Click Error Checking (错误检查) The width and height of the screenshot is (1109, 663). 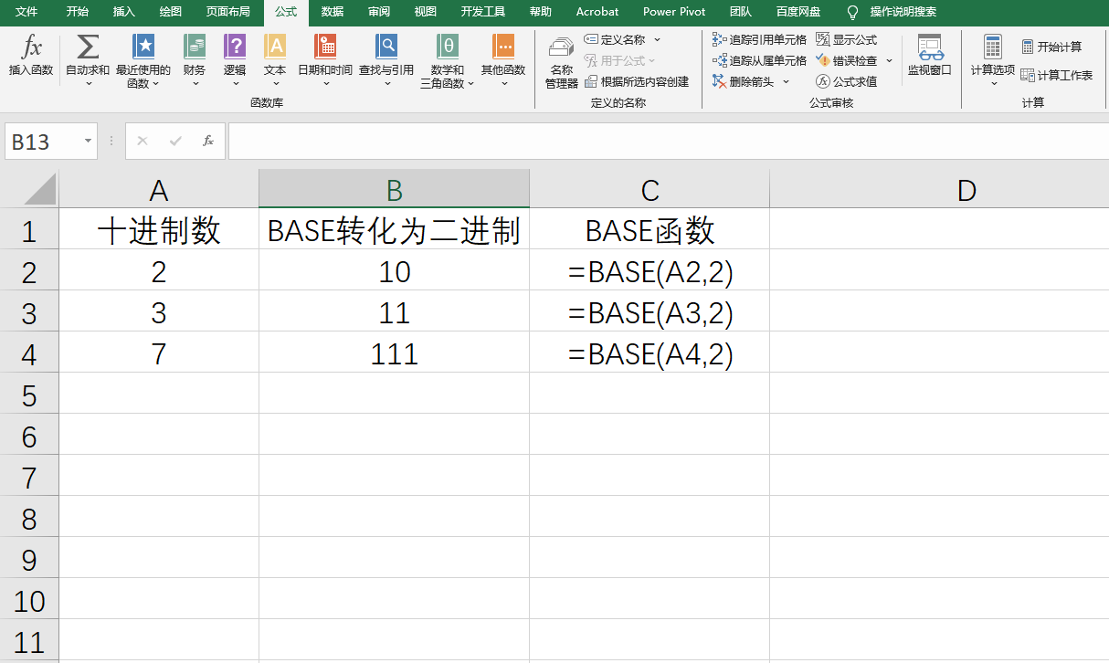click(846, 60)
